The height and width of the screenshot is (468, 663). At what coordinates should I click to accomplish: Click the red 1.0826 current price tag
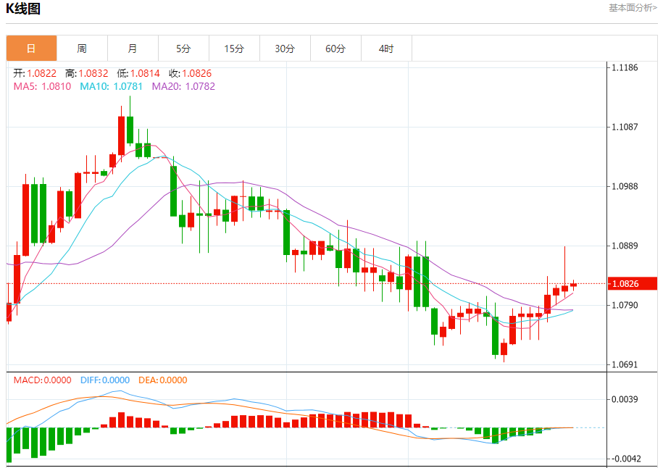coord(632,284)
